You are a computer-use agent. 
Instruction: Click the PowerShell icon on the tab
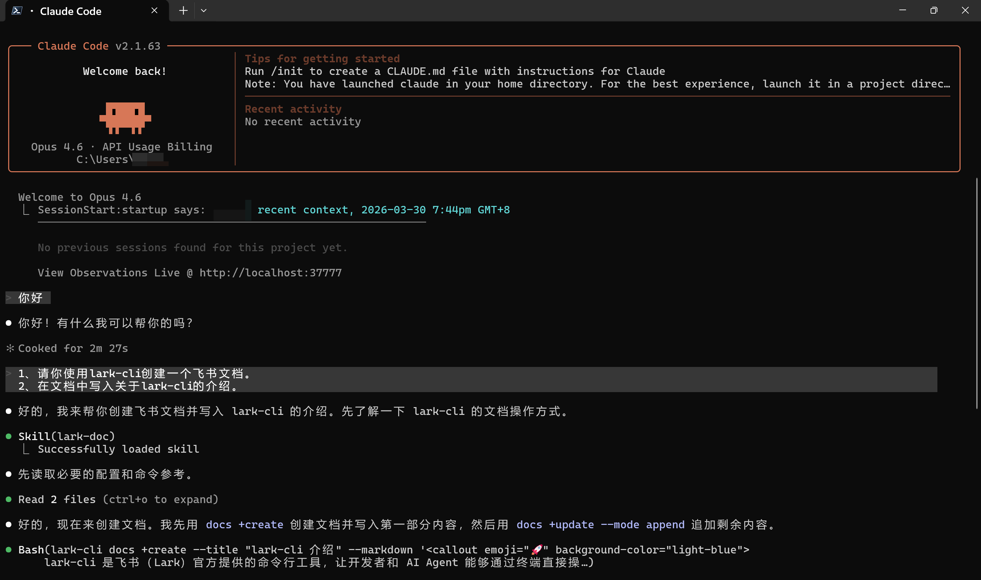click(16, 11)
